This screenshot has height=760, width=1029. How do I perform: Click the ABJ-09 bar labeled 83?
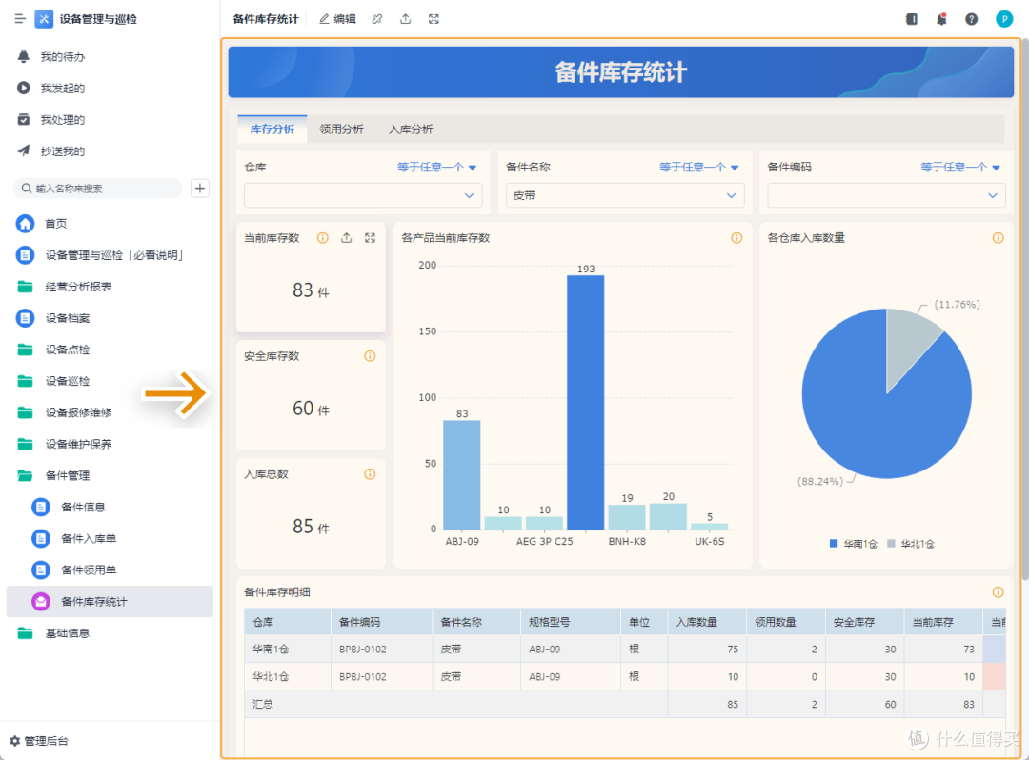[462, 474]
